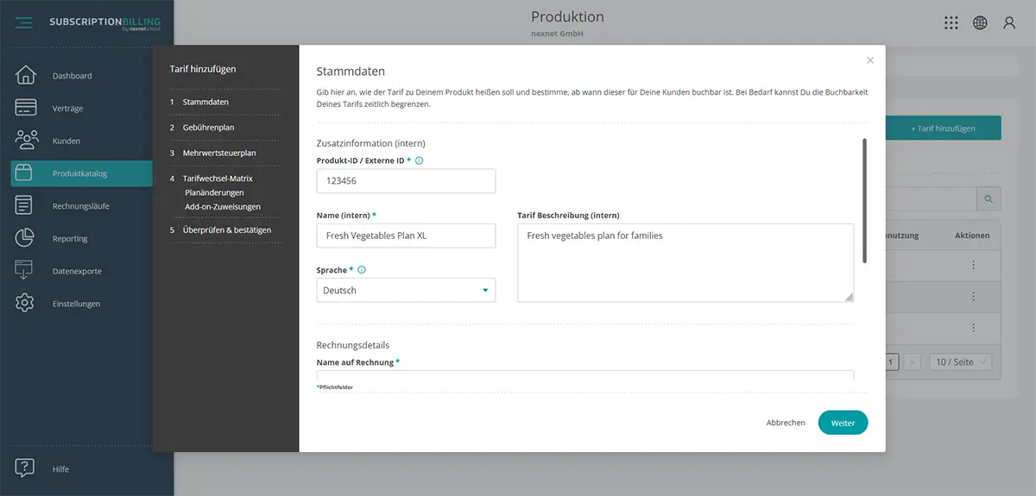
Task: Click the hamburger menu icon
Action: (x=23, y=23)
